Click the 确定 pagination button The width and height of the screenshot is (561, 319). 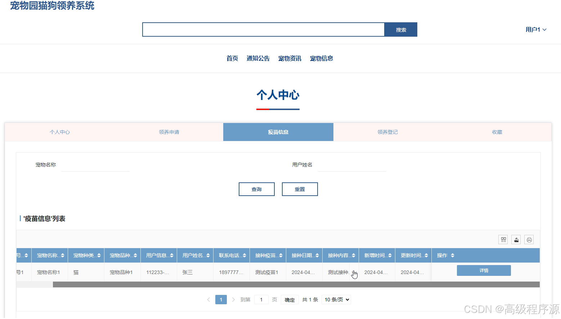coord(290,300)
